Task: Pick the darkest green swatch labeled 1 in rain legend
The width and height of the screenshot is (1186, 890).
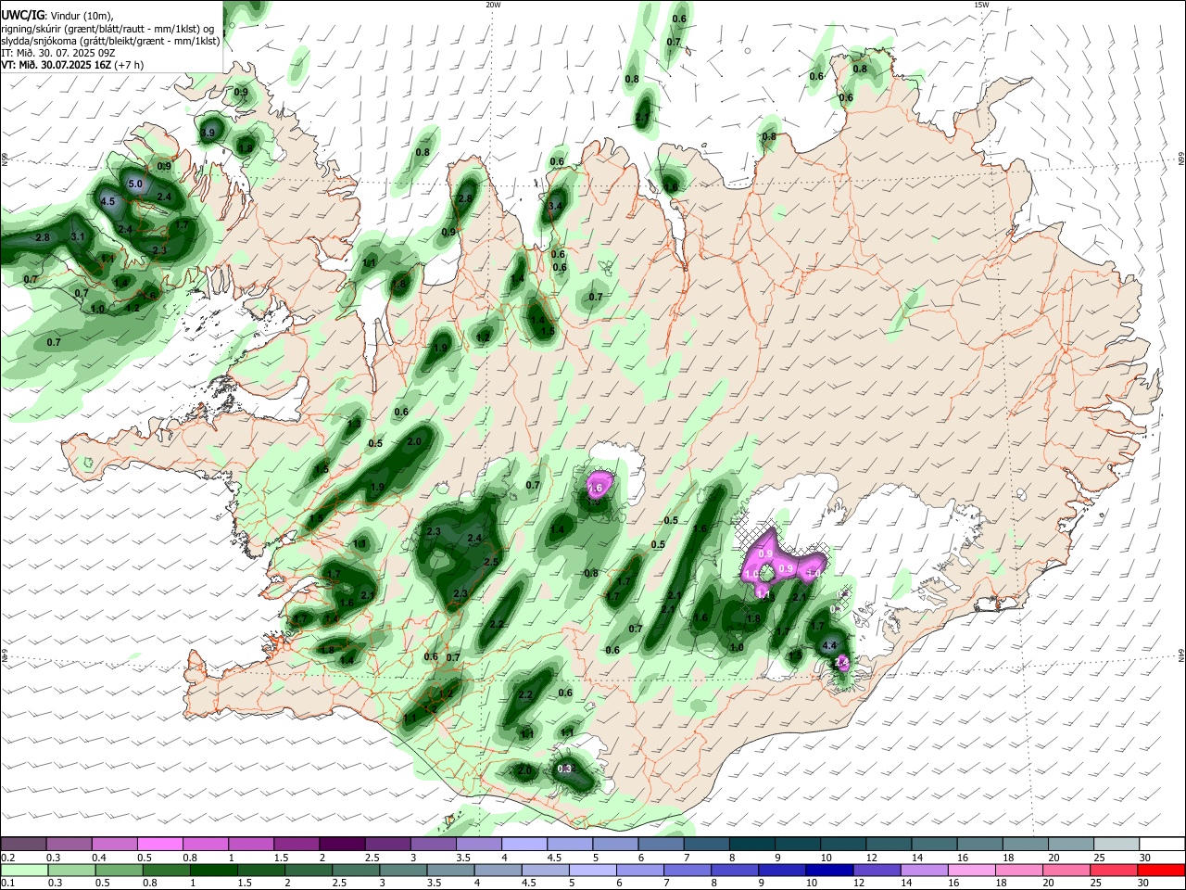Action: coord(213,870)
